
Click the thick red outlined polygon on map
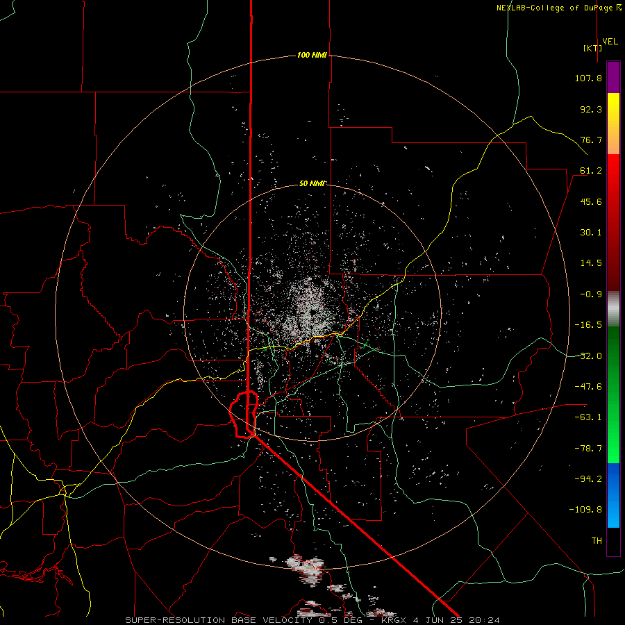tap(244, 415)
